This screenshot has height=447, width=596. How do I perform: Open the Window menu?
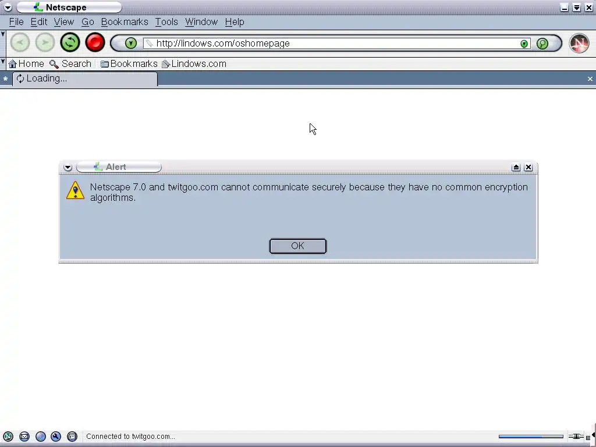(201, 22)
